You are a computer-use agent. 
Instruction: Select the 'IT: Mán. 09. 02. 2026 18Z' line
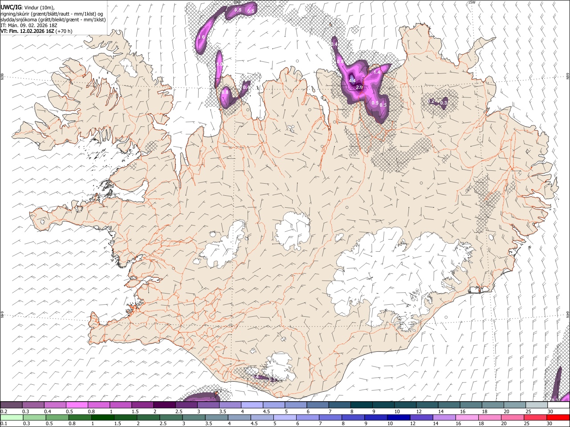tap(29, 25)
